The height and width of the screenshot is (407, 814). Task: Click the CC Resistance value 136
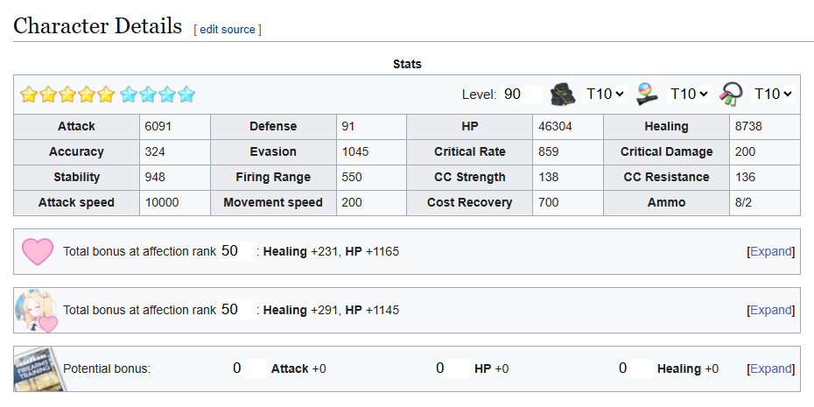point(746,178)
